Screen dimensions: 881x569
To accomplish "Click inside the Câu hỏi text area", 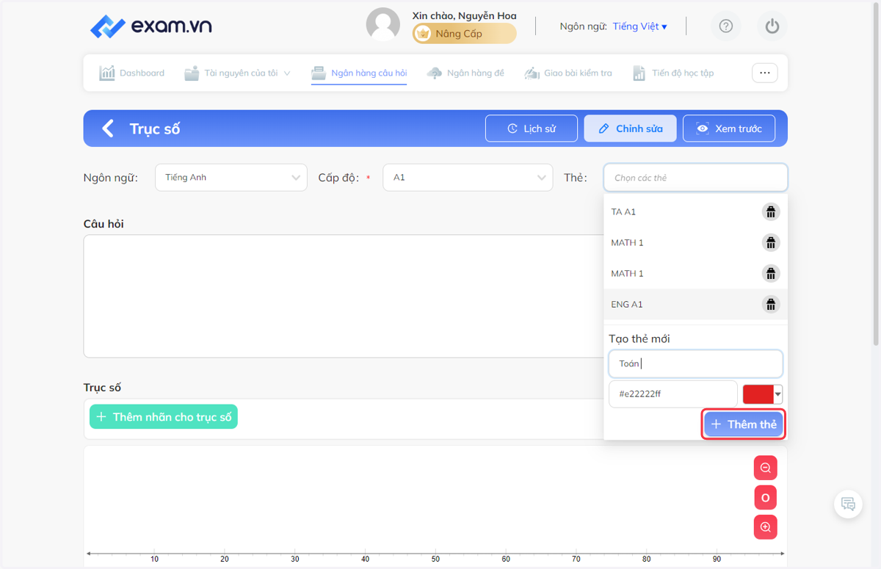I will pyautogui.click(x=344, y=296).
